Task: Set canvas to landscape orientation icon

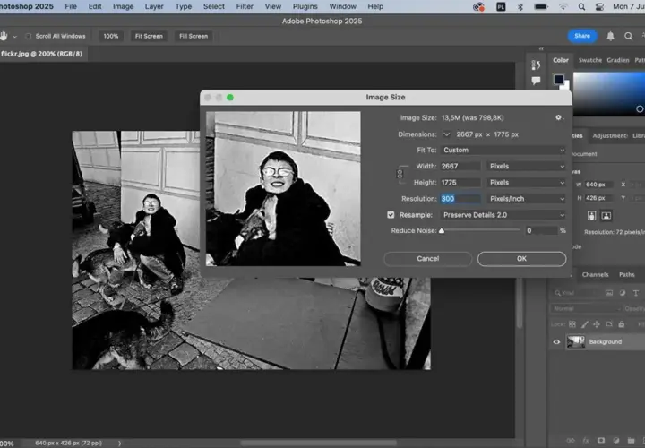Action: pyautogui.click(x=606, y=216)
